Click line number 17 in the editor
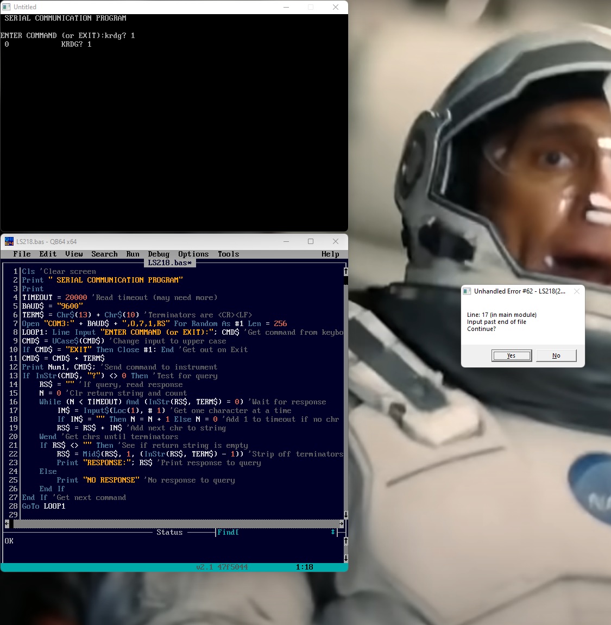Viewport: 611px width, 625px height. coord(13,410)
